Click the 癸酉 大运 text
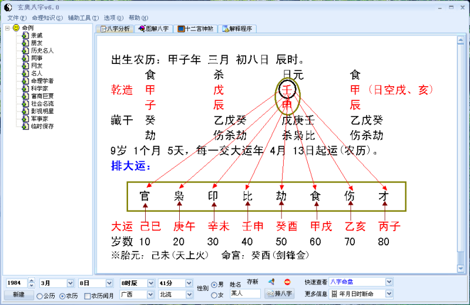Viewport: 470px width, 305px height. [287, 226]
